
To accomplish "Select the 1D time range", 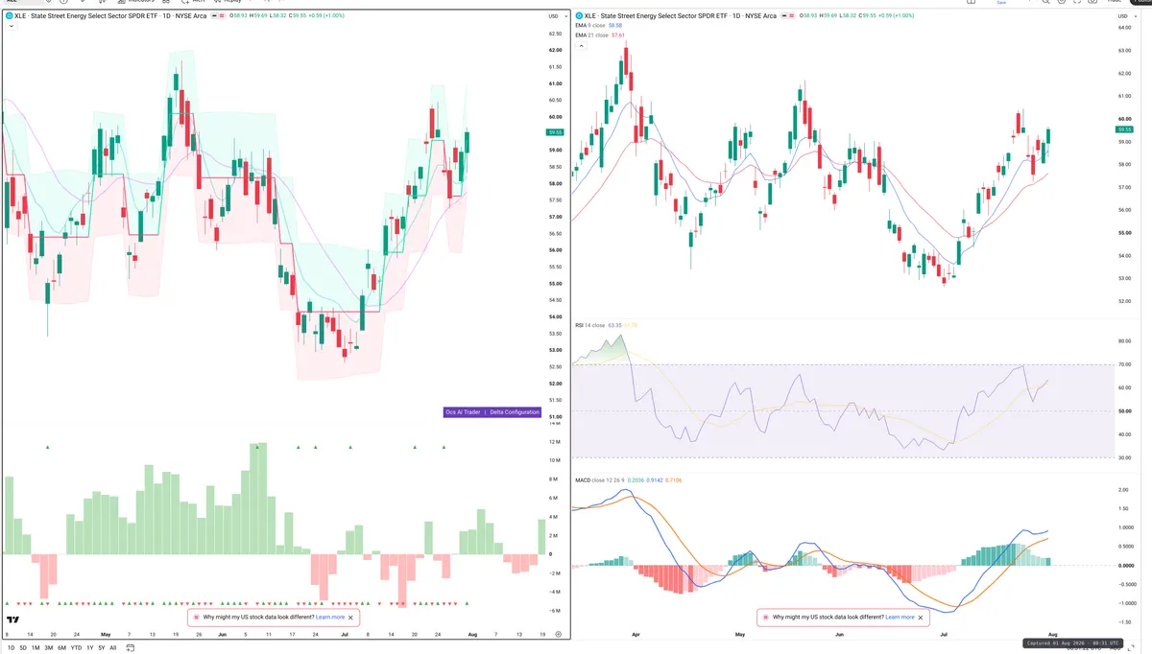I will (x=12, y=648).
